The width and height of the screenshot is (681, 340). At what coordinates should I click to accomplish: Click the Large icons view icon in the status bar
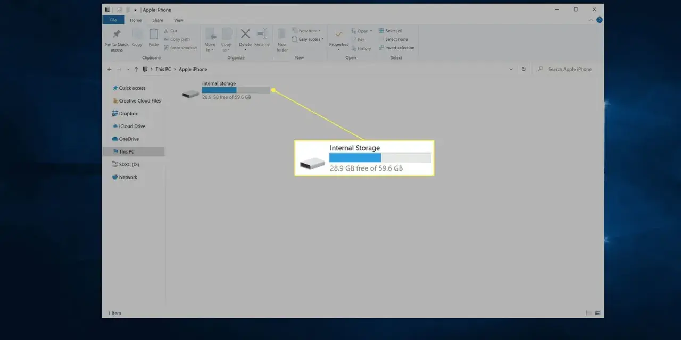coord(597,313)
